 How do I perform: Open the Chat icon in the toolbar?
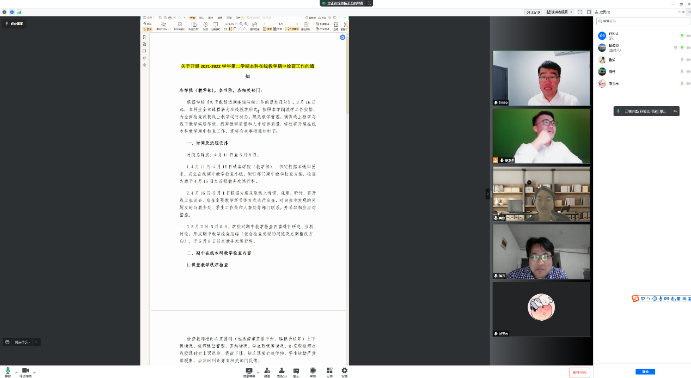click(x=296, y=371)
